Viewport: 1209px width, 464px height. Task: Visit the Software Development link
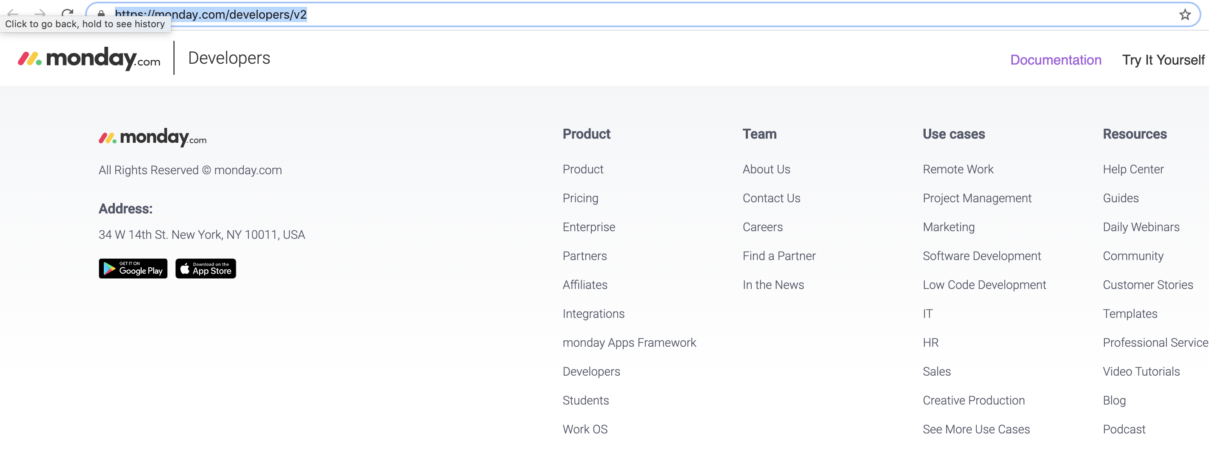point(982,256)
